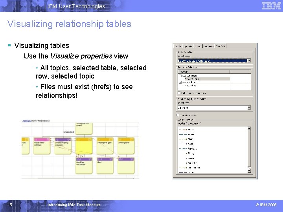This screenshot has width=283, height=212.
Task: Click the scroll down arrow in the key list
Action: pyautogui.click(x=249, y=171)
